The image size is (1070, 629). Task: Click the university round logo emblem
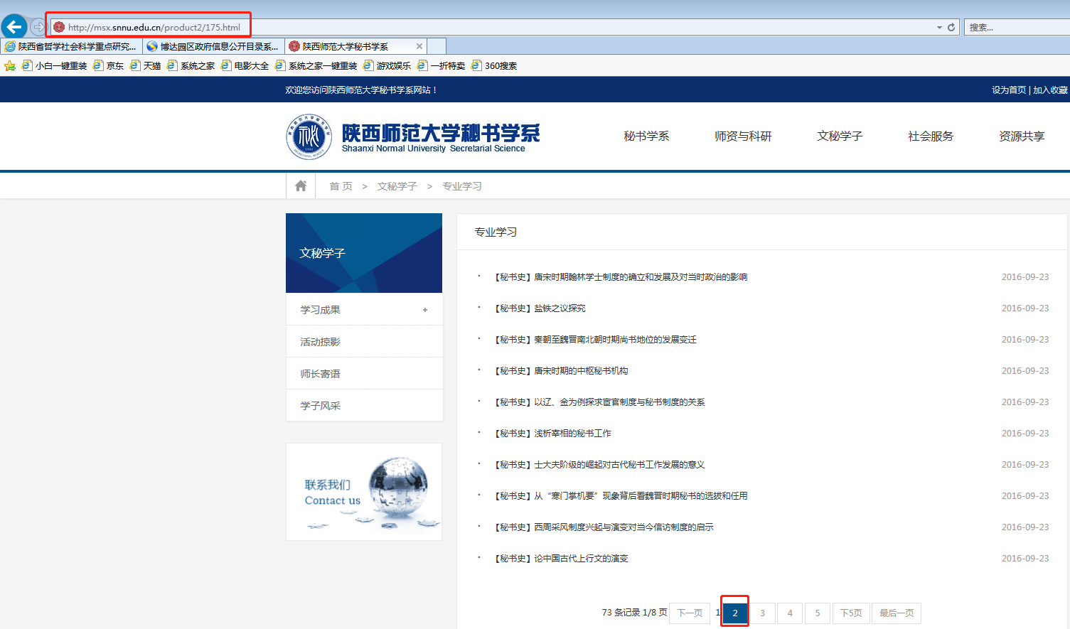[309, 136]
